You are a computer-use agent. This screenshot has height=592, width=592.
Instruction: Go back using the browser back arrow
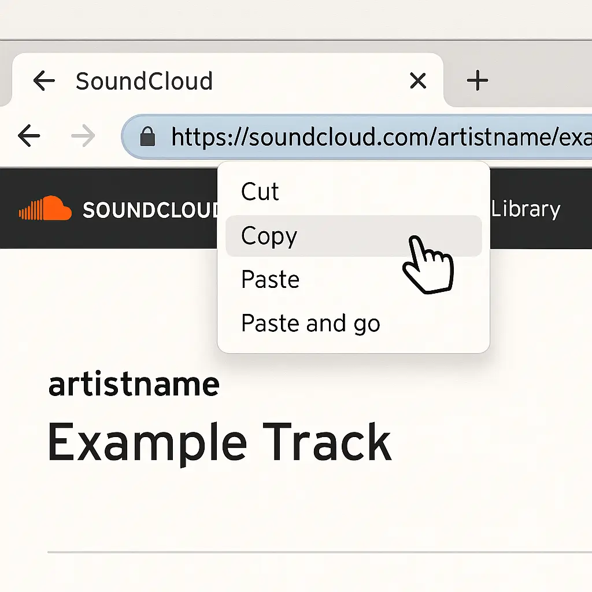(29, 135)
